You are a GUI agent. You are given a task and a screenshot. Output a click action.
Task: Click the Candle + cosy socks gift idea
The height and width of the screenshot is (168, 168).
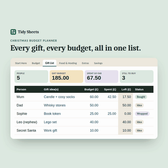click(59, 97)
